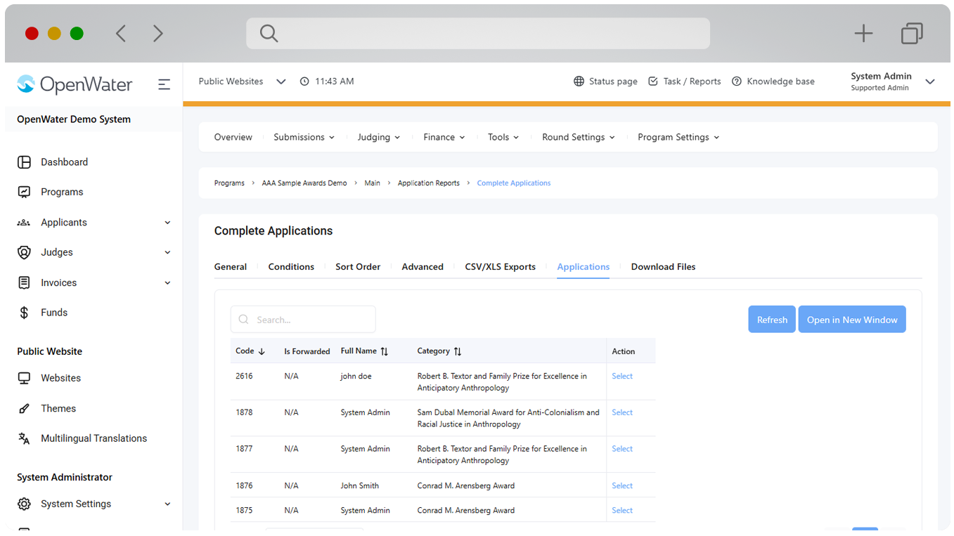Screen dimensions: 954x536
Task: Switch to the CSV/XLS Exports tab
Action: click(501, 267)
